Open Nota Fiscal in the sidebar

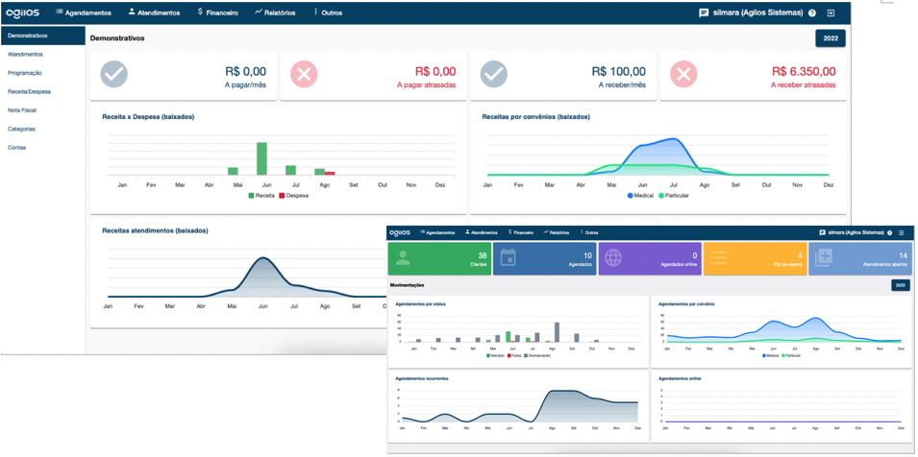(22, 110)
